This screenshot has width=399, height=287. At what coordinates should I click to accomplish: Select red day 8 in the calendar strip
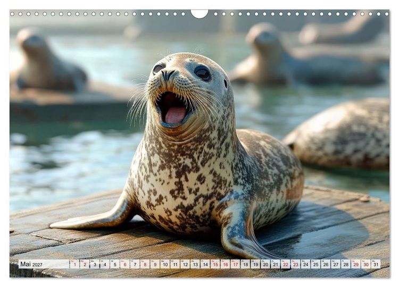click(145, 264)
